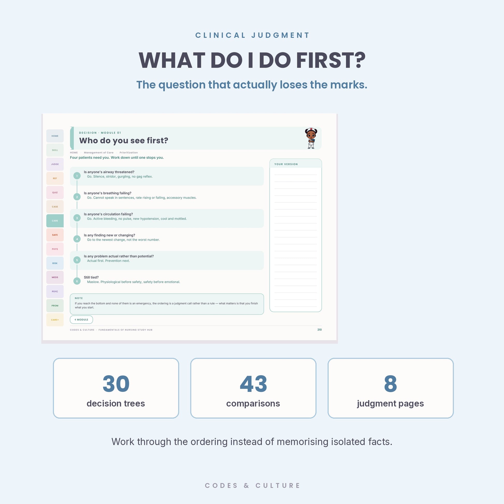Click the 43 comparisons card
Viewport: 504px width, 504px height.
(253, 388)
